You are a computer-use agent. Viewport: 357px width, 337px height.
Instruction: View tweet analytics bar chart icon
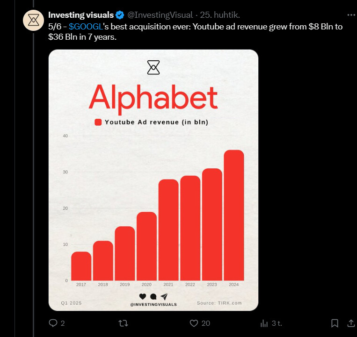264,323
